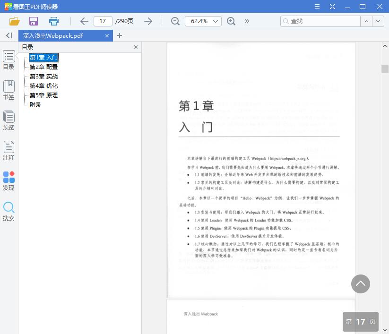Open the hamburger menu in title bar
Screen dimensions: 389x334
tap(317, 7)
